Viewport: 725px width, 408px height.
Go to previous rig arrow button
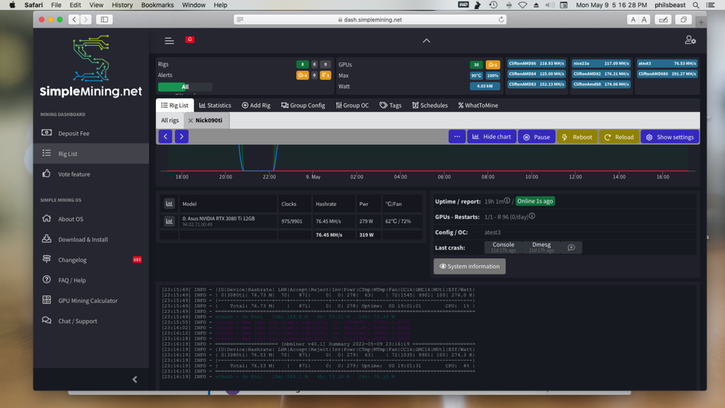[x=165, y=137]
